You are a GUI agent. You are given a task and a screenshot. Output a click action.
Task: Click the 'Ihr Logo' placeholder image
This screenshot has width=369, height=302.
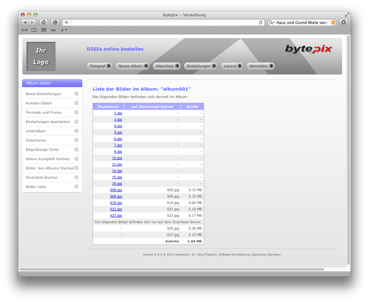tap(41, 56)
